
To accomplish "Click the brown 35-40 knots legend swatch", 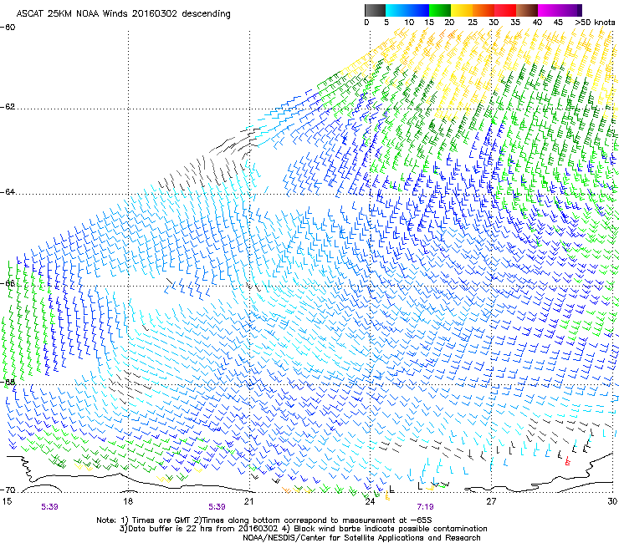I will (x=527, y=10).
